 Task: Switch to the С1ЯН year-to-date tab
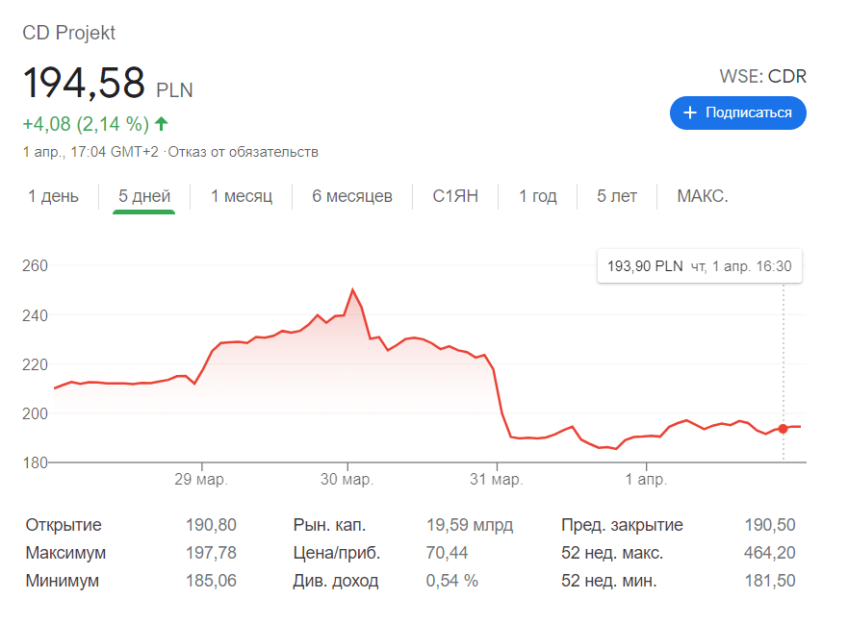(x=455, y=195)
